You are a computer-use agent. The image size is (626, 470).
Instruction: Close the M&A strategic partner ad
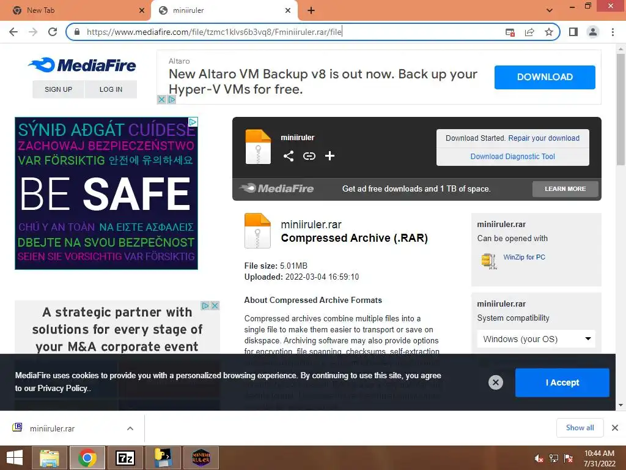tap(215, 306)
